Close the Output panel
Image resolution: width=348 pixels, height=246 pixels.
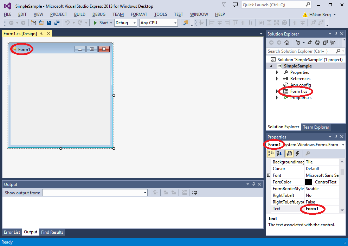point(259,184)
